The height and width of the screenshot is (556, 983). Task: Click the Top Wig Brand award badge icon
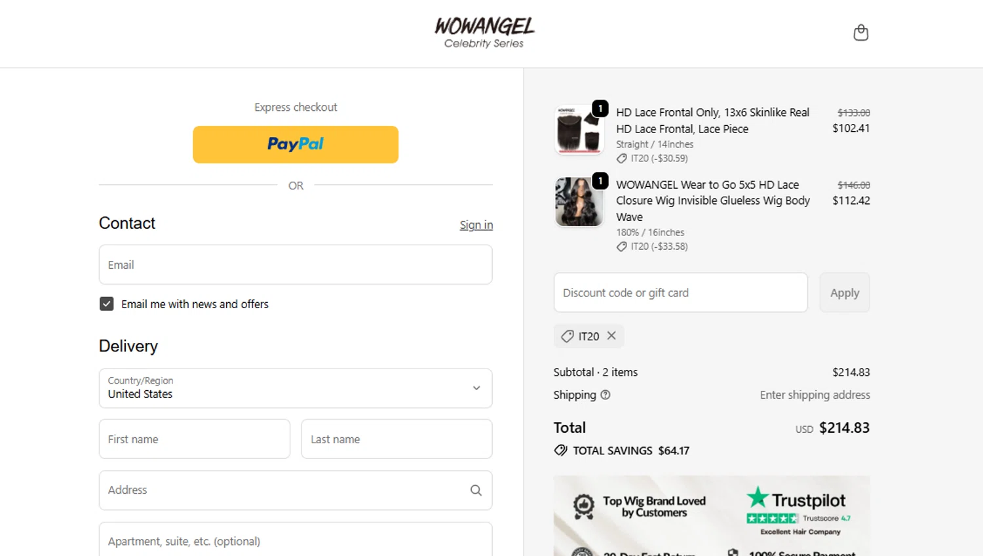tap(583, 506)
